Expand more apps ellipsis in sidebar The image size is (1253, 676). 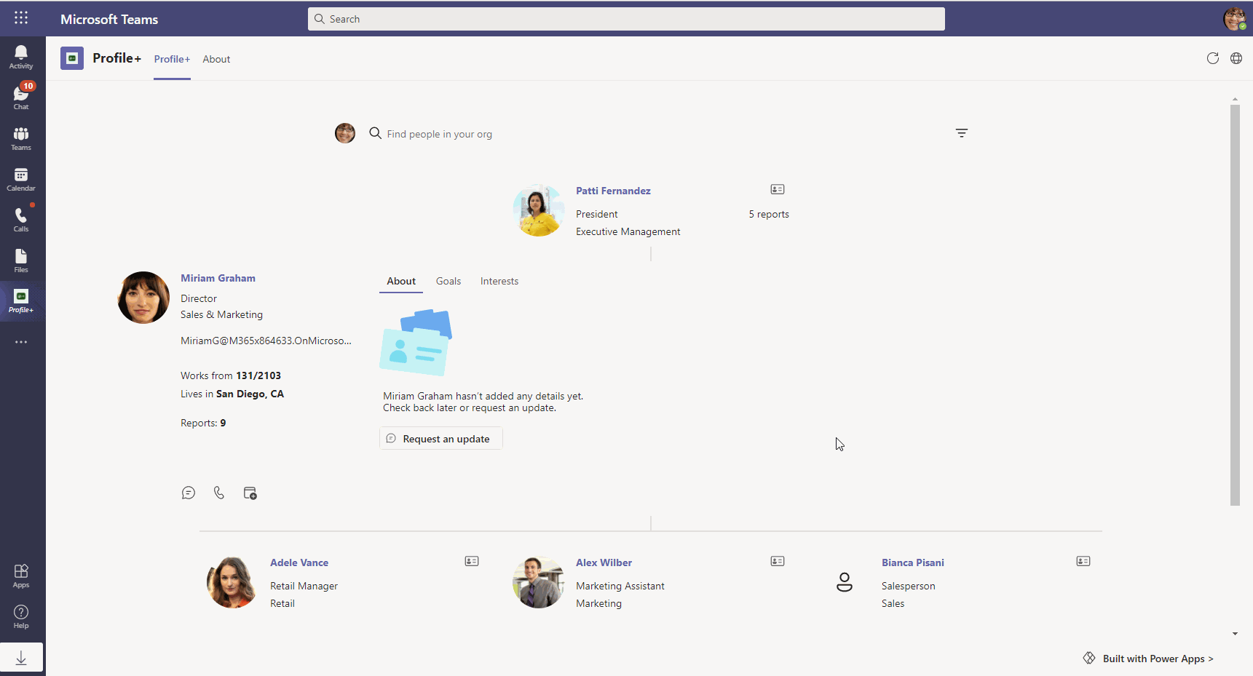point(21,342)
